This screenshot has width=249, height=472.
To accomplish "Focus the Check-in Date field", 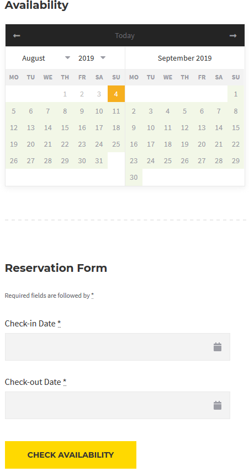I will click(118, 347).
